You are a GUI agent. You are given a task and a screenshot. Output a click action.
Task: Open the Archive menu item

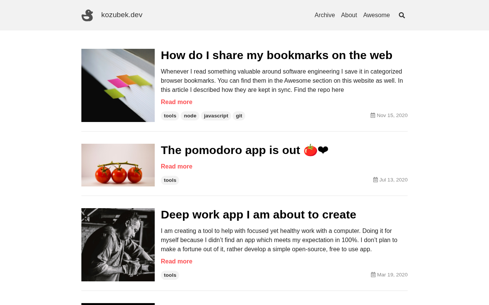tap(325, 15)
